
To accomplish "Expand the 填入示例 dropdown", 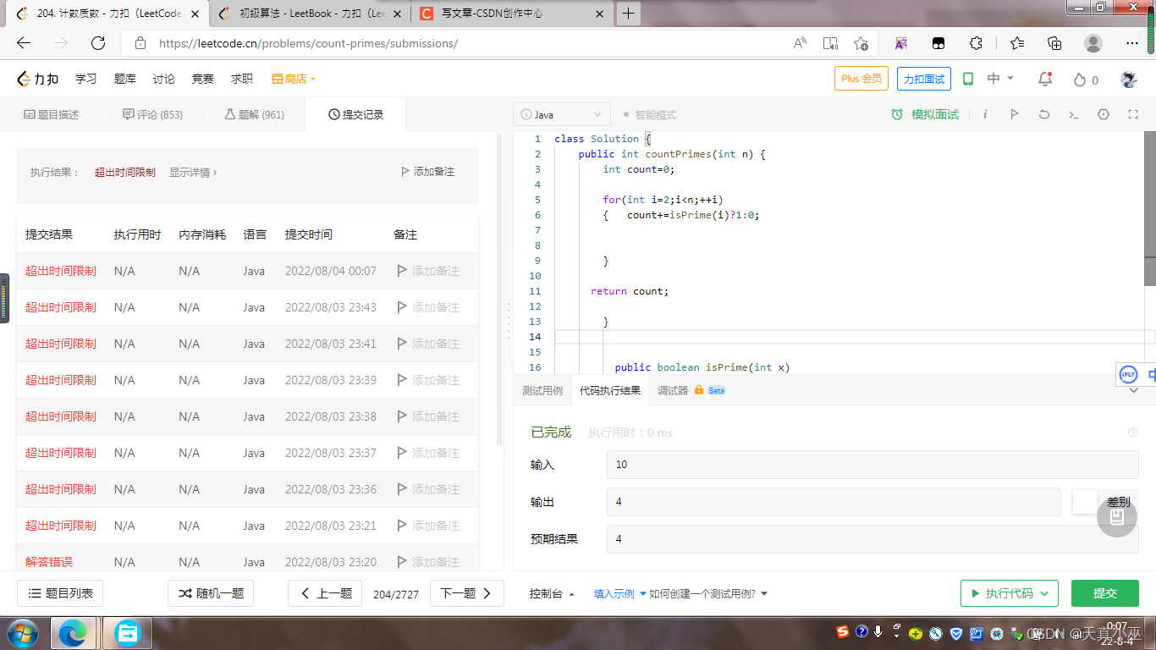I will coord(619,594).
